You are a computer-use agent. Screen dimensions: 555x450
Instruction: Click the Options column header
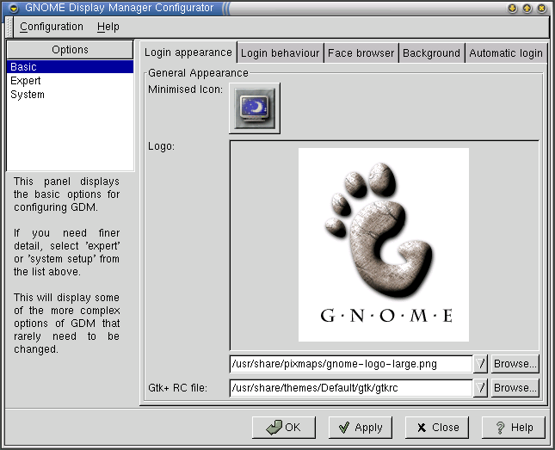click(x=70, y=50)
